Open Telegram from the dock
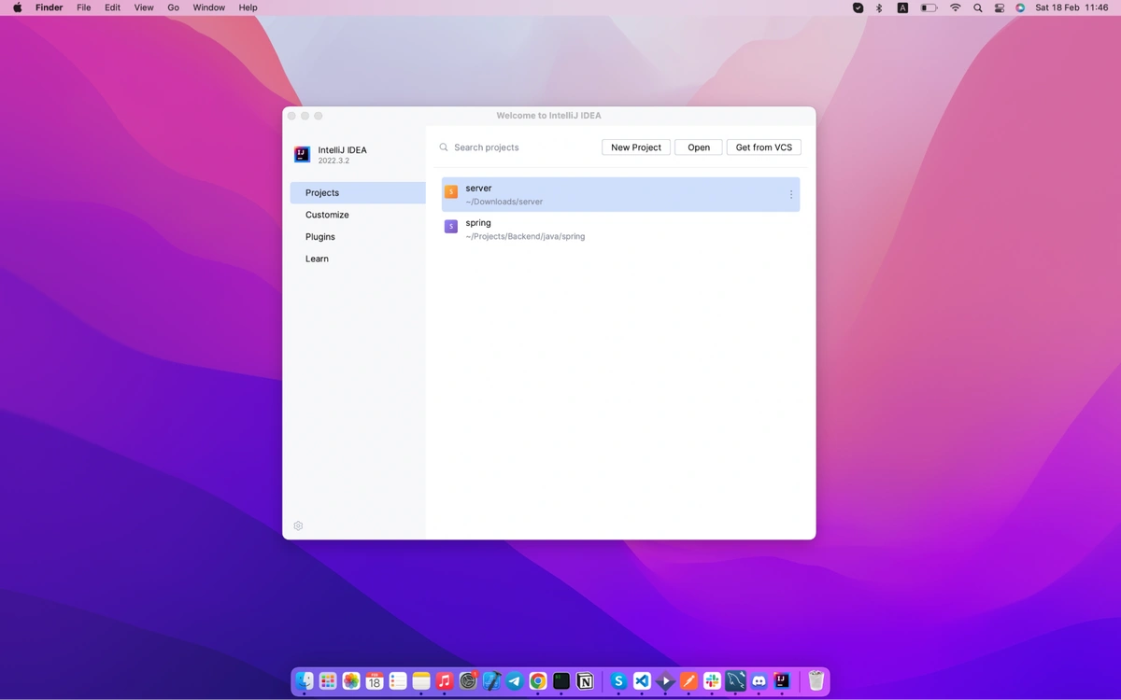This screenshot has width=1121, height=700. (515, 681)
